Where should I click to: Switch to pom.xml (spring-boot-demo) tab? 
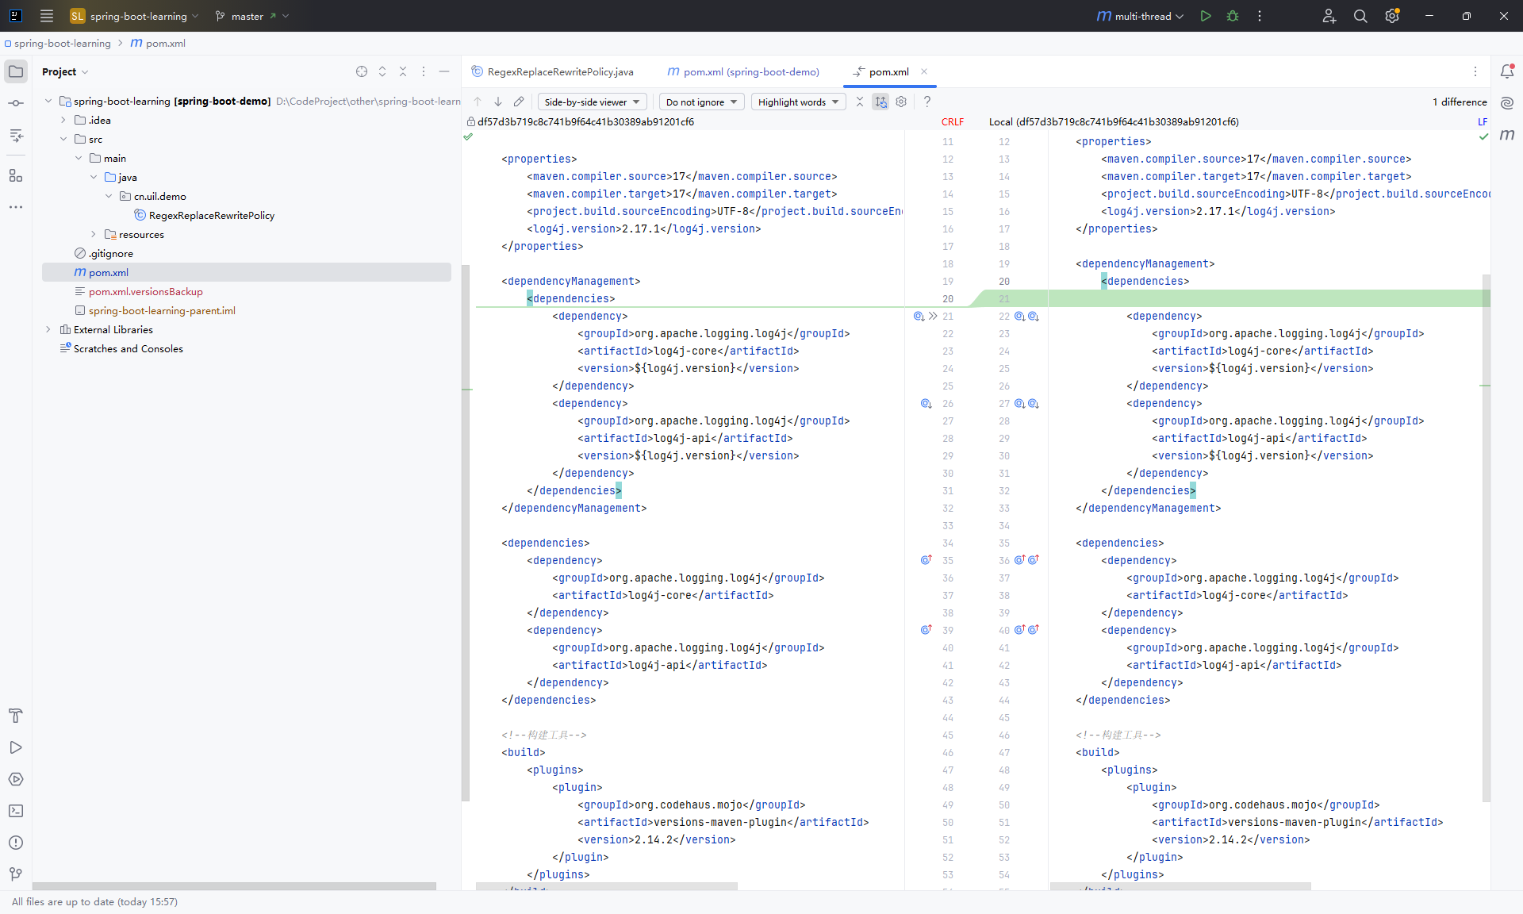tap(750, 71)
